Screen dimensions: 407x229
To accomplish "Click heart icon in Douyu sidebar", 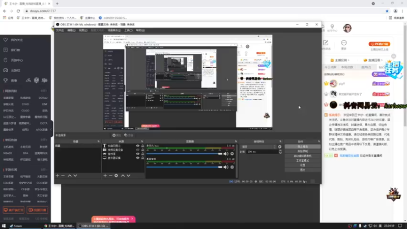I will (x=6, y=40).
